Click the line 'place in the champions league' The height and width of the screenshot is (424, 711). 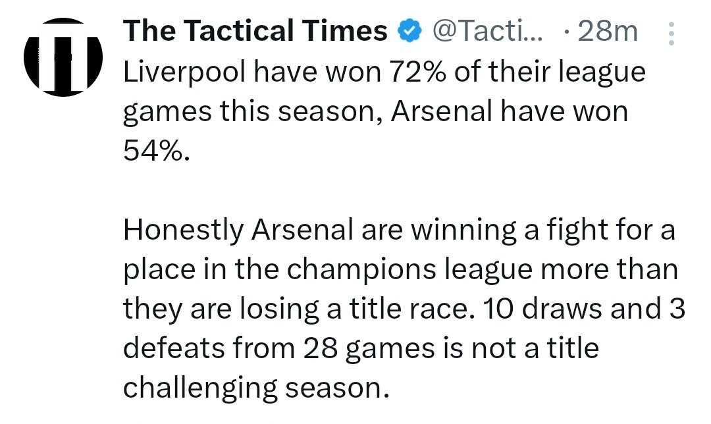coord(400,270)
